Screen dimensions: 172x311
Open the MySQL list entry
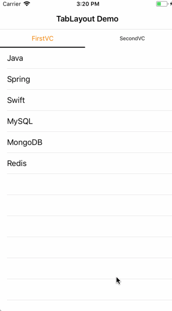click(x=86, y=121)
